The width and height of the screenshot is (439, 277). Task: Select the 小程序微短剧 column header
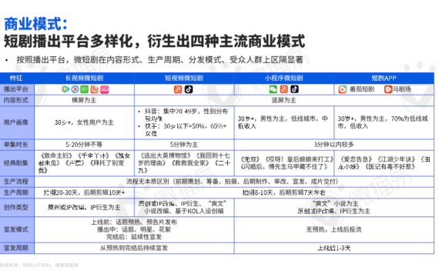(284, 78)
